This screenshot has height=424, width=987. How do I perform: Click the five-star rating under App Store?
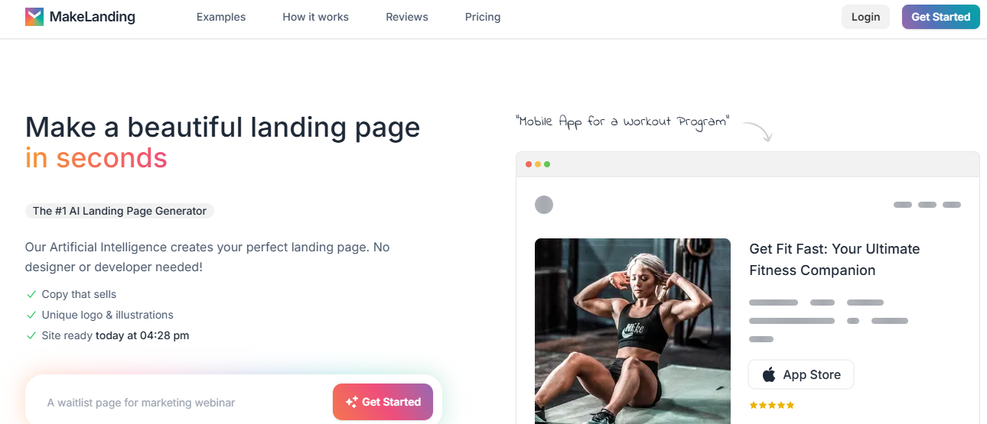click(772, 405)
